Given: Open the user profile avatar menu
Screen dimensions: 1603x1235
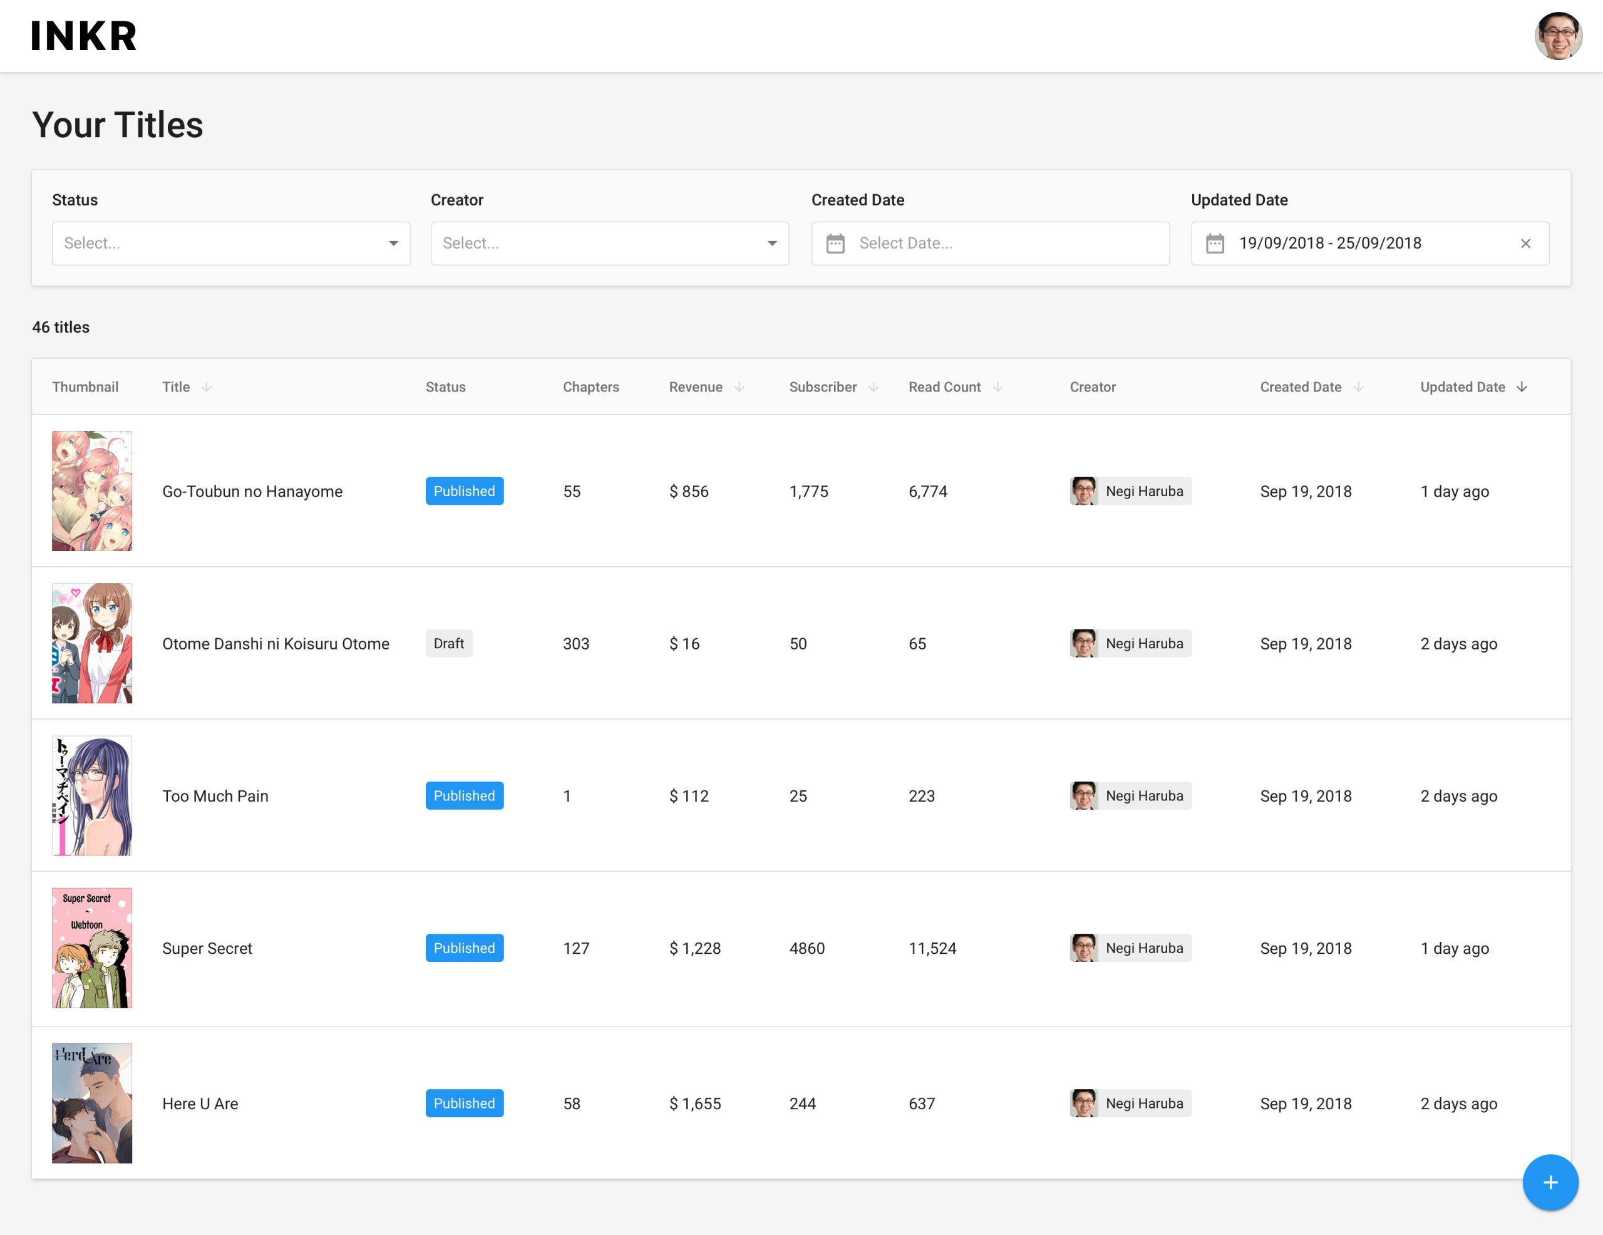Looking at the screenshot, I should [x=1557, y=36].
